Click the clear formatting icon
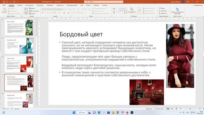Viewport: 204px width, 115px height. click(x=70, y=9)
